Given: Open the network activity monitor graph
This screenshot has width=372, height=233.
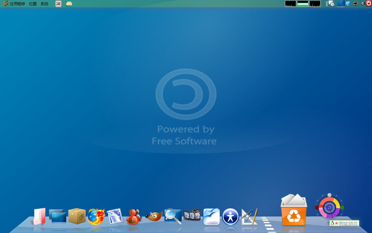Looking at the screenshot, I should pos(315,3).
